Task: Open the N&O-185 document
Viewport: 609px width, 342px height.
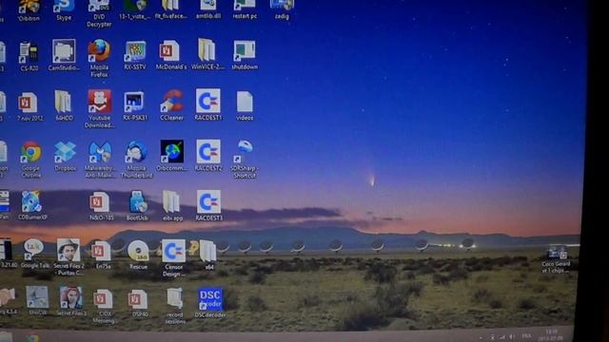Action: pos(101,206)
